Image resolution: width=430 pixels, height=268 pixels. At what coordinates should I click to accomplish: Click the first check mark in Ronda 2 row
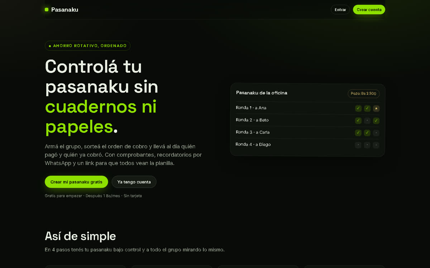[358, 120]
